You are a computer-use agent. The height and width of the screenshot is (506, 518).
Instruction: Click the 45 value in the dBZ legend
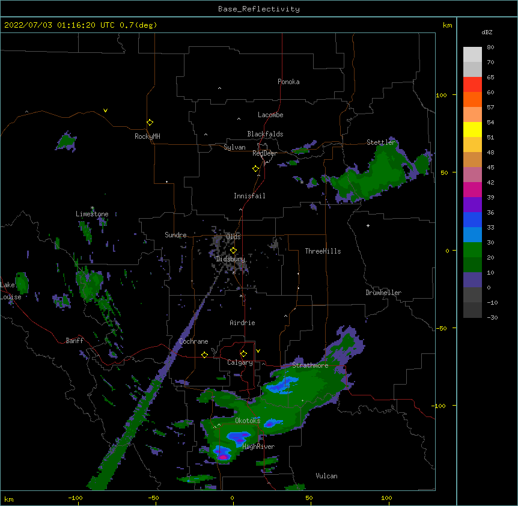[x=490, y=168]
